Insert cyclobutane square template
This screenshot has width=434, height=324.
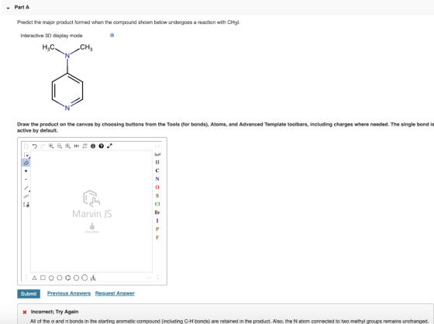point(43,277)
